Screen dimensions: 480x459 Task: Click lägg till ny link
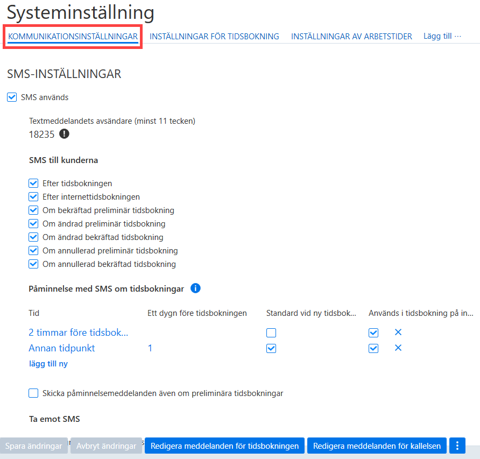pos(48,364)
